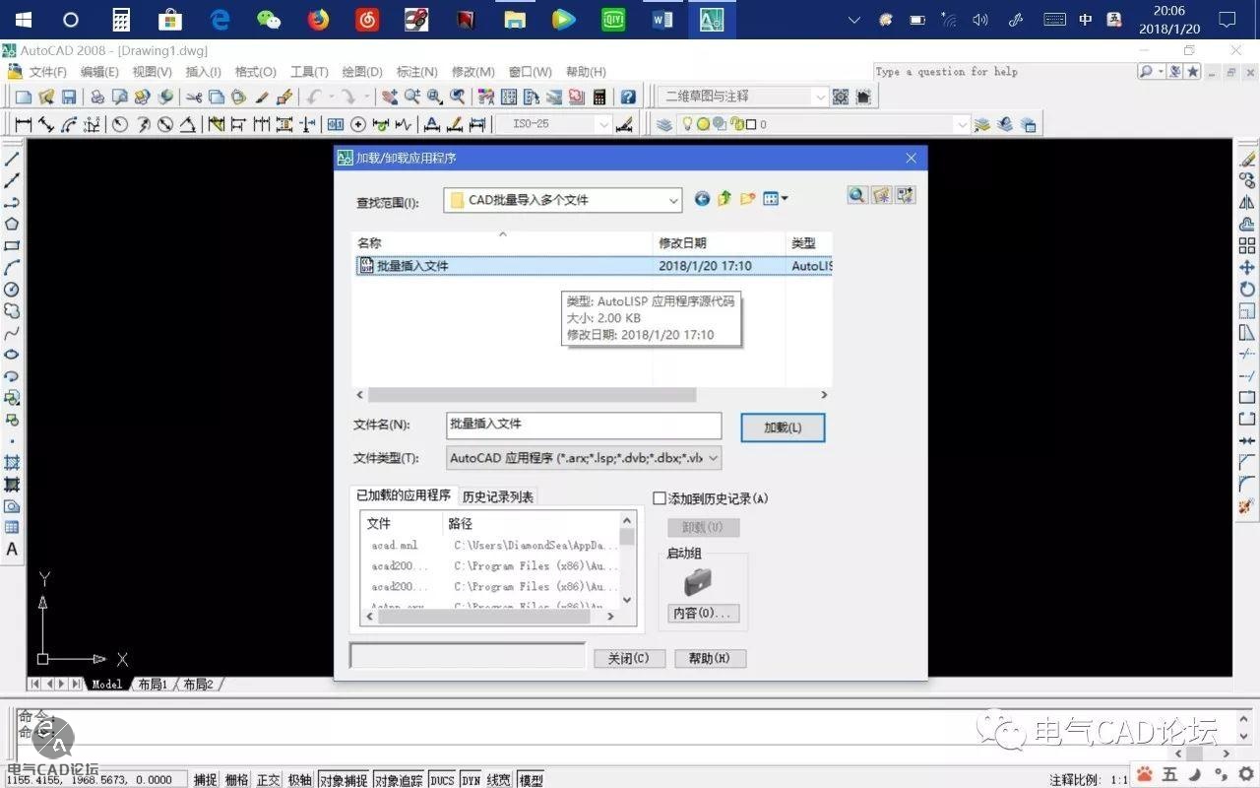Toggle DYN dynamic input in status bar

coord(471,780)
